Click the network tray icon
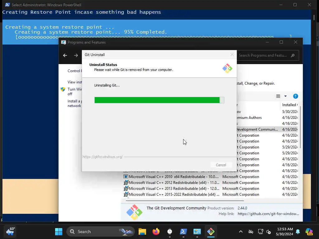The height and width of the screenshot is (239, 319). click(x=261, y=232)
